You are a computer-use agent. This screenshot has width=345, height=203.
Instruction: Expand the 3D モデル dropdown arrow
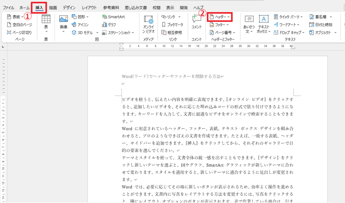point(97,33)
